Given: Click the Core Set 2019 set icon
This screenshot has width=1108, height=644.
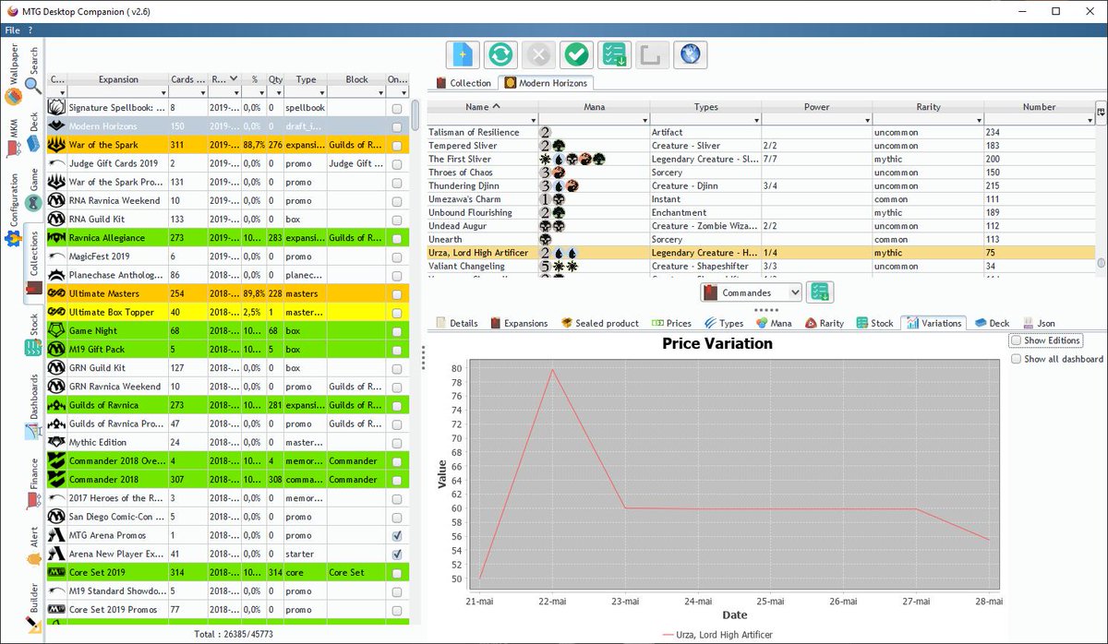Looking at the screenshot, I should coord(56,573).
